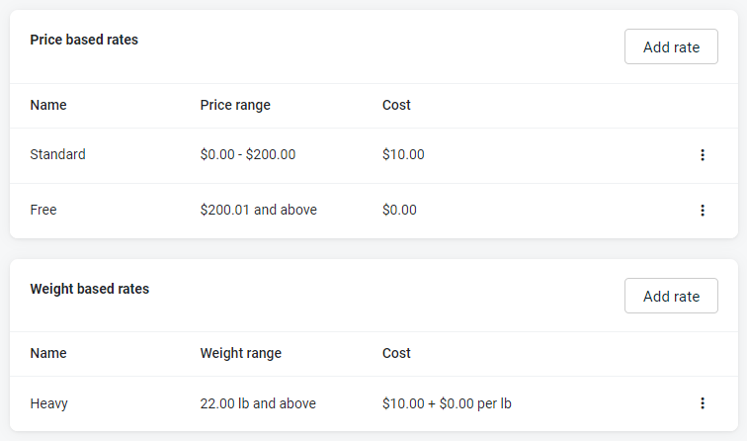Click the $10.00 cost of Standard rate
The width and height of the screenshot is (747, 441).
403,154
